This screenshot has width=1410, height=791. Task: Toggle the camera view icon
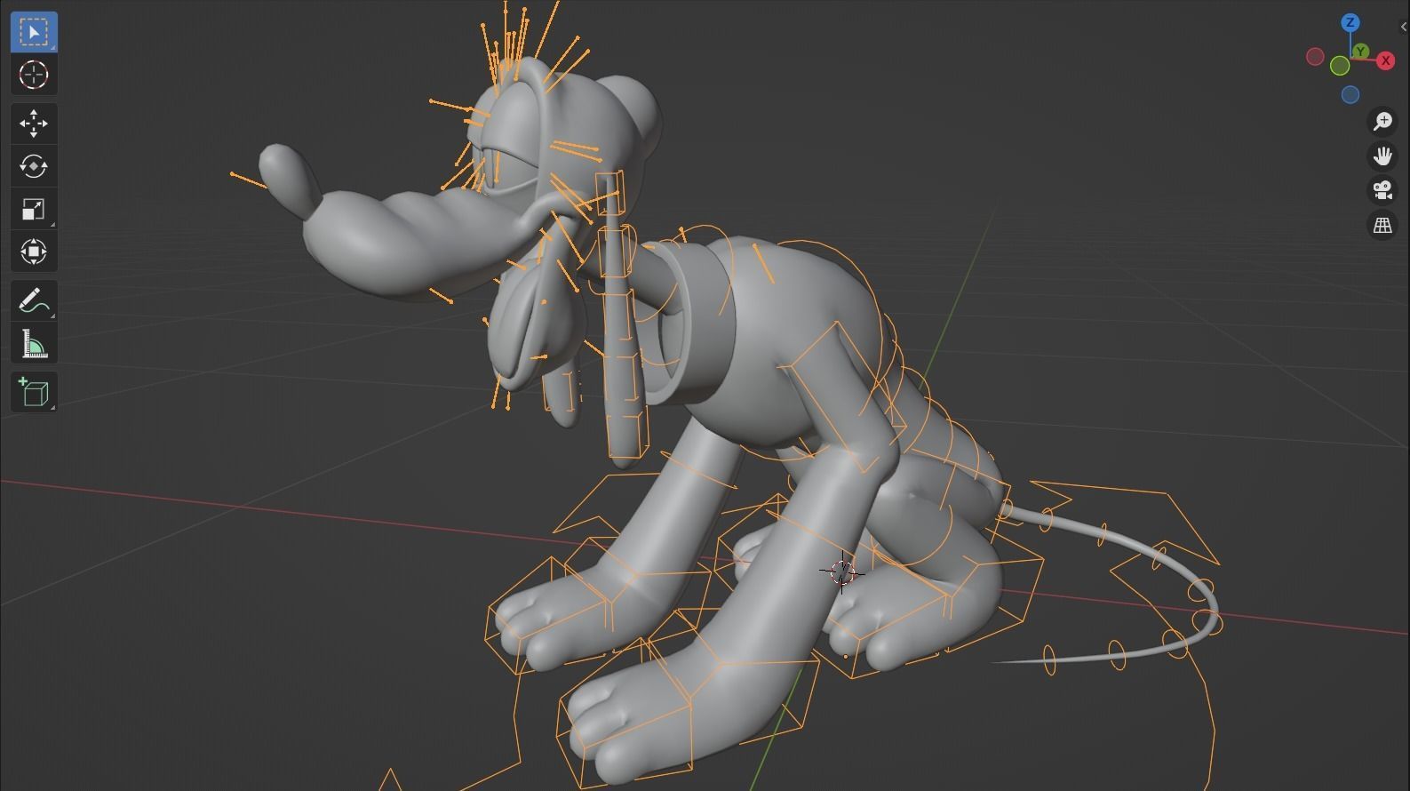1382,190
